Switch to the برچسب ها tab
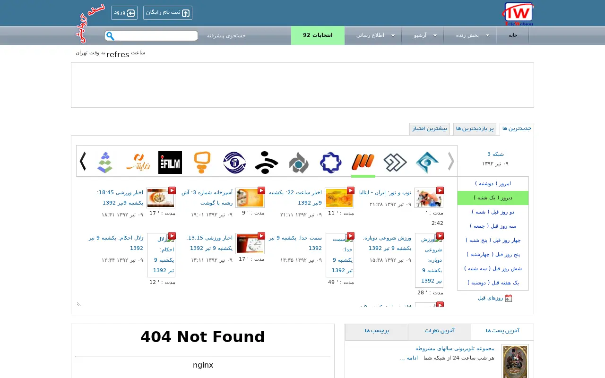This screenshot has height=378, width=605. click(377, 331)
